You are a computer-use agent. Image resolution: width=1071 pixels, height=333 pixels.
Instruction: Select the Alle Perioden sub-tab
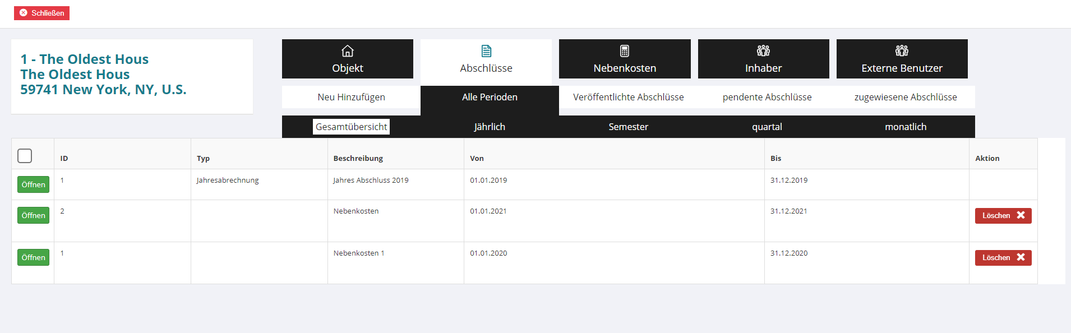(490, 97)
